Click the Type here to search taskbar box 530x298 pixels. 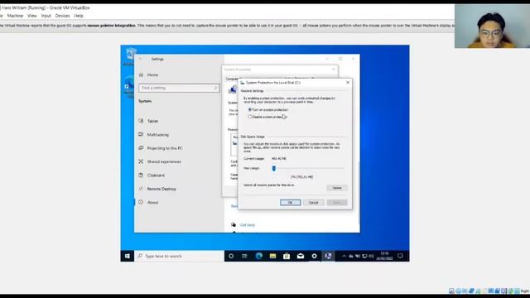point(179,256)
